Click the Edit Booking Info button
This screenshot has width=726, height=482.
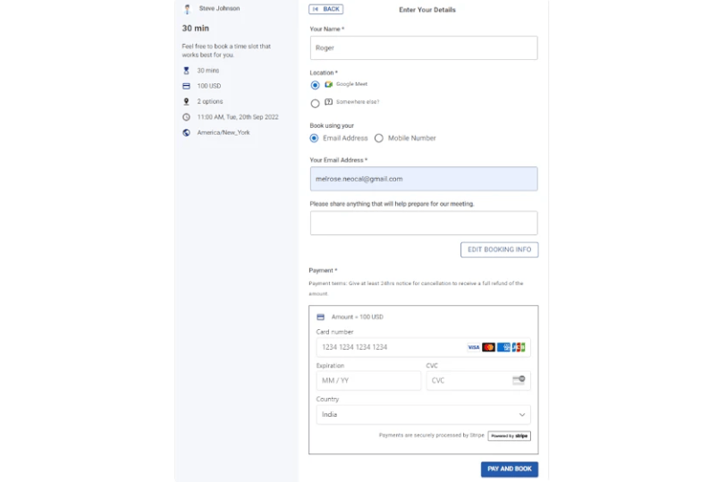pos(499,249)
